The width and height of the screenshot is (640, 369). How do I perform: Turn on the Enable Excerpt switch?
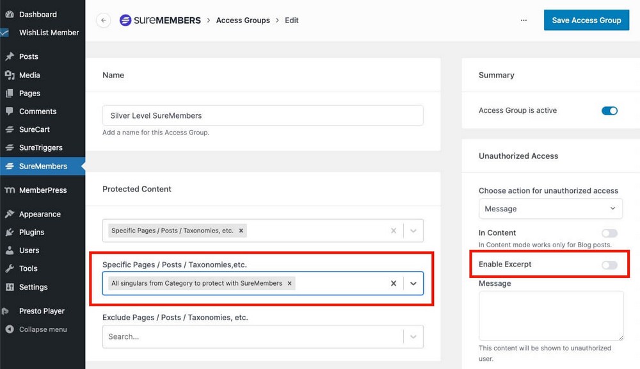(x=609, y=265)
